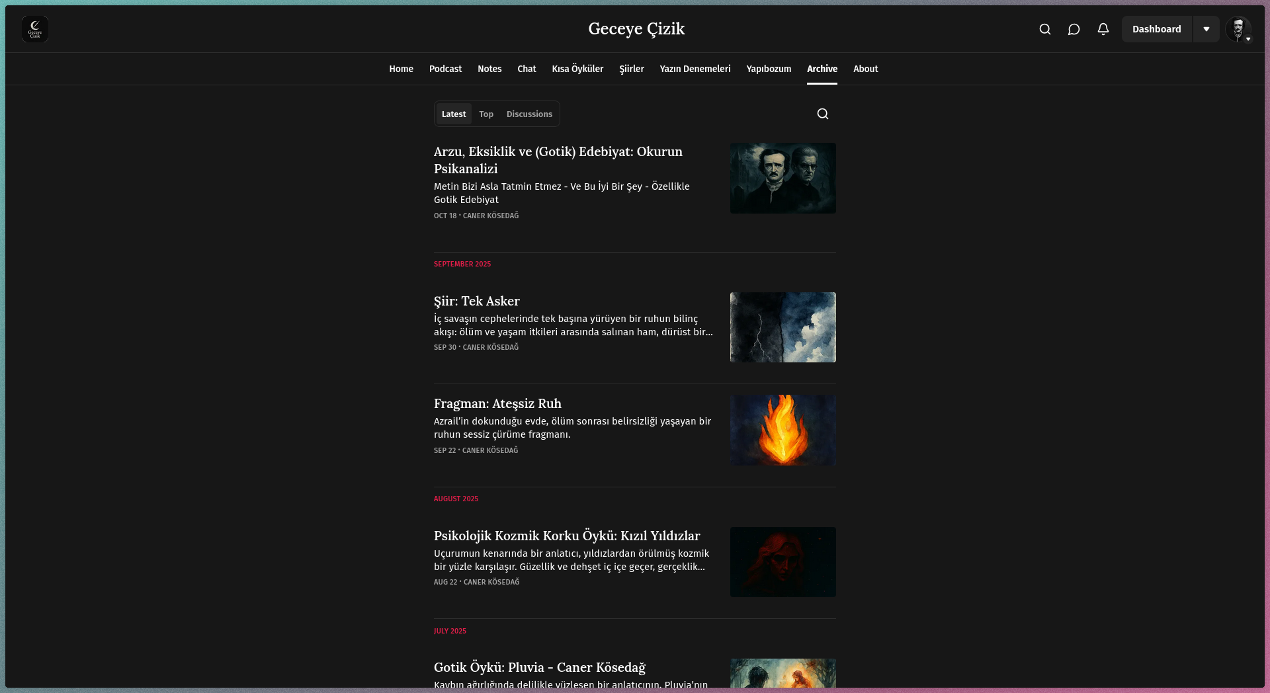Click the OCT 18 author byline
The height and width of the screenshot is (693, 1270).
click(x=476, y=216)
